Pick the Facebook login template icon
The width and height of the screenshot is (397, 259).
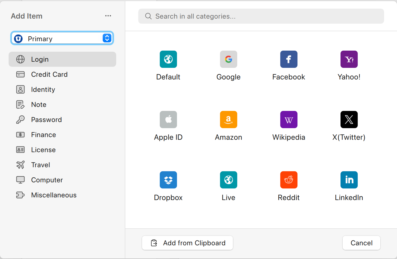coord(289,59)
